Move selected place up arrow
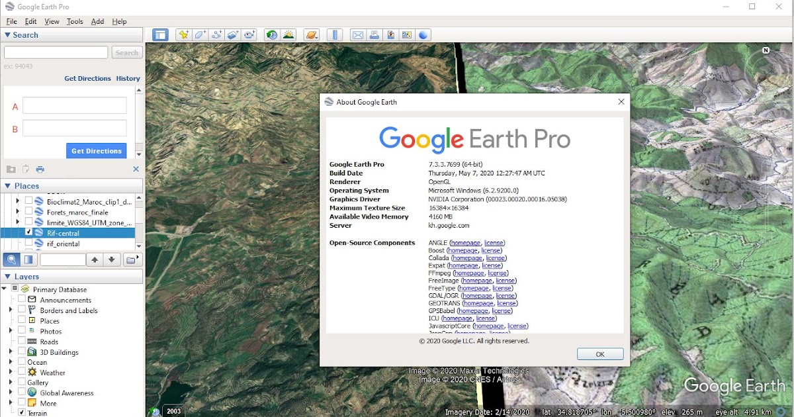Screen dimensions: 794x417 click(x=95, y=259)
